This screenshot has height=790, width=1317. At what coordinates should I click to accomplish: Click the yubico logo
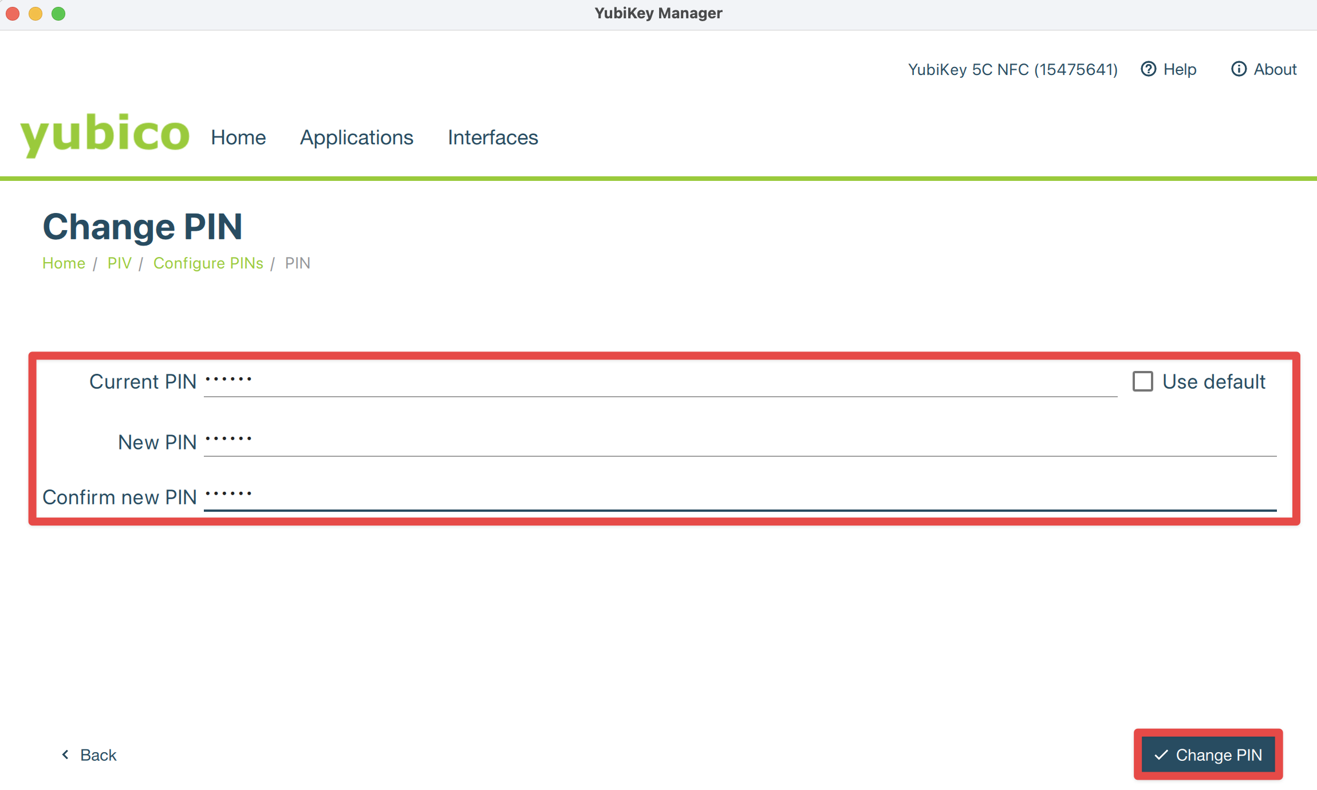105,135
